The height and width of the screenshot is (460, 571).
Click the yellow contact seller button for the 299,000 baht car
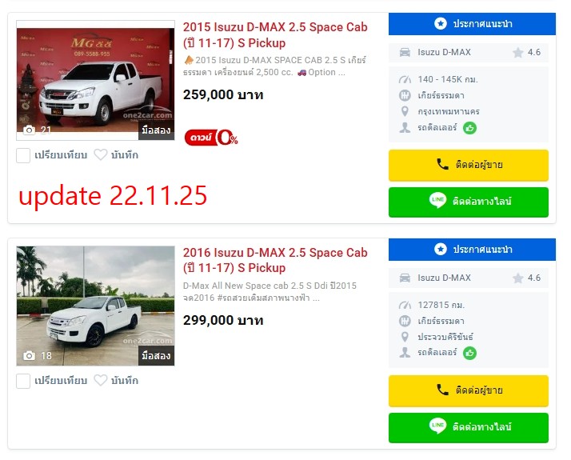pos(469,390)
